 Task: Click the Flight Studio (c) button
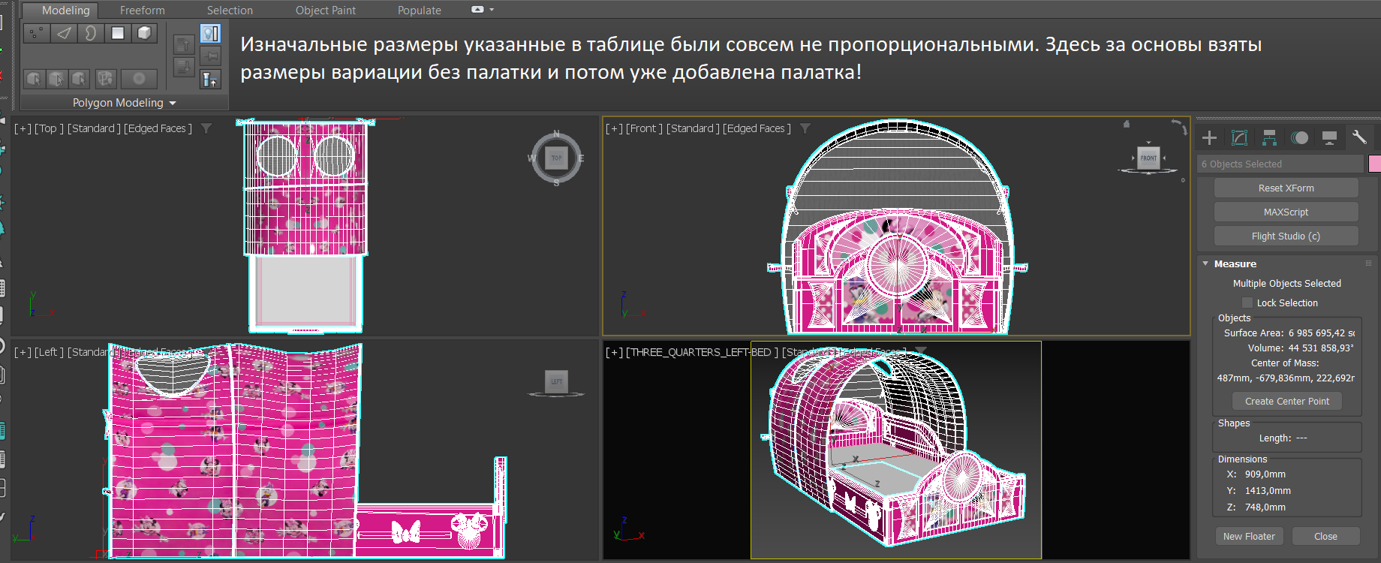tap(1286, 236)
